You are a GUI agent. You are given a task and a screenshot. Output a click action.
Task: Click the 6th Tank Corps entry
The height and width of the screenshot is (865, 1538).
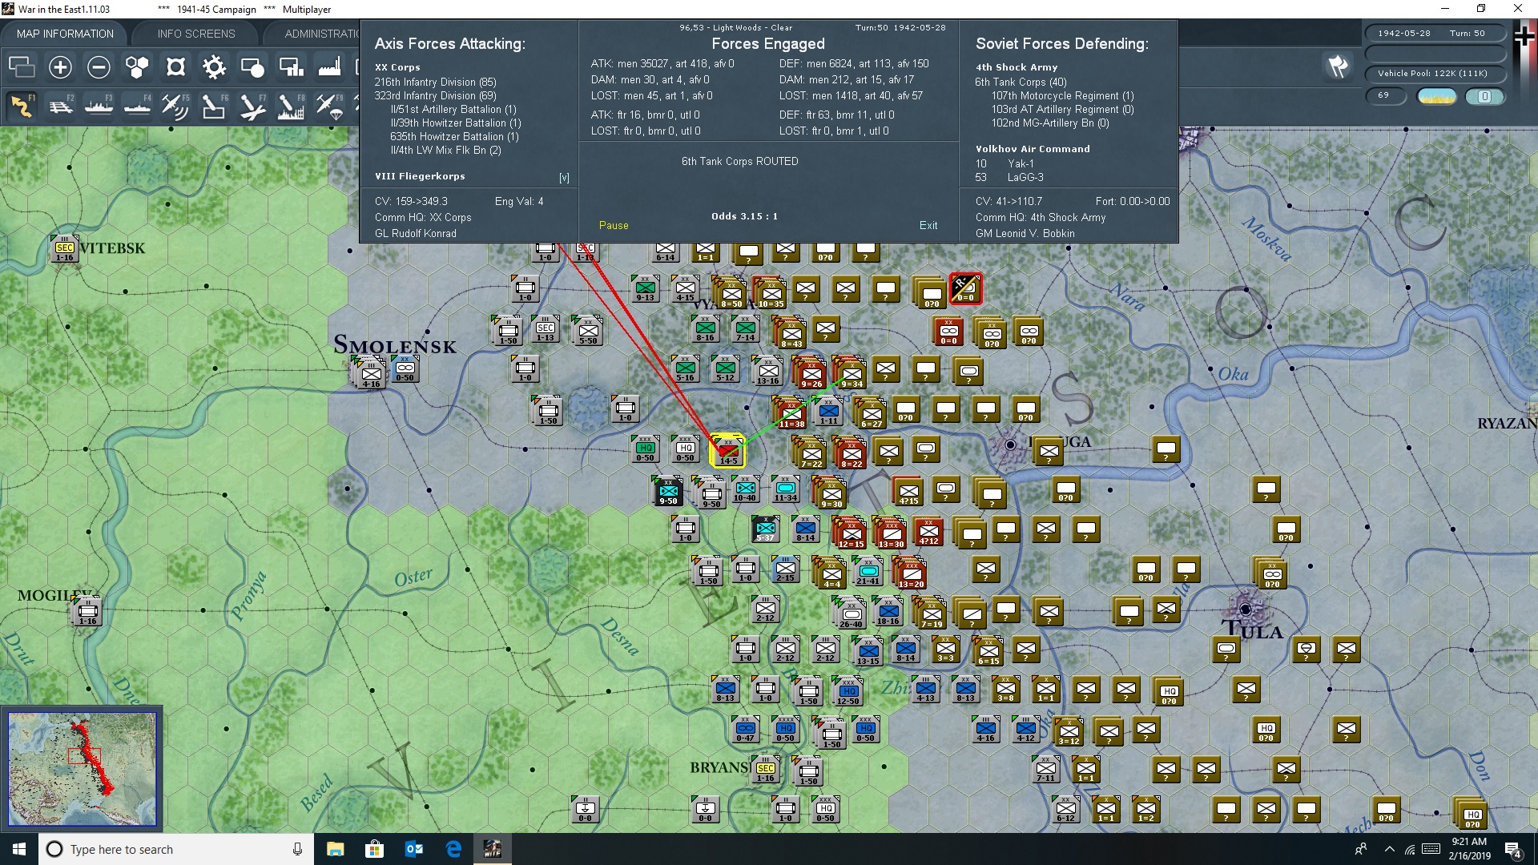pyautogui.click(x=1021, y=82)
